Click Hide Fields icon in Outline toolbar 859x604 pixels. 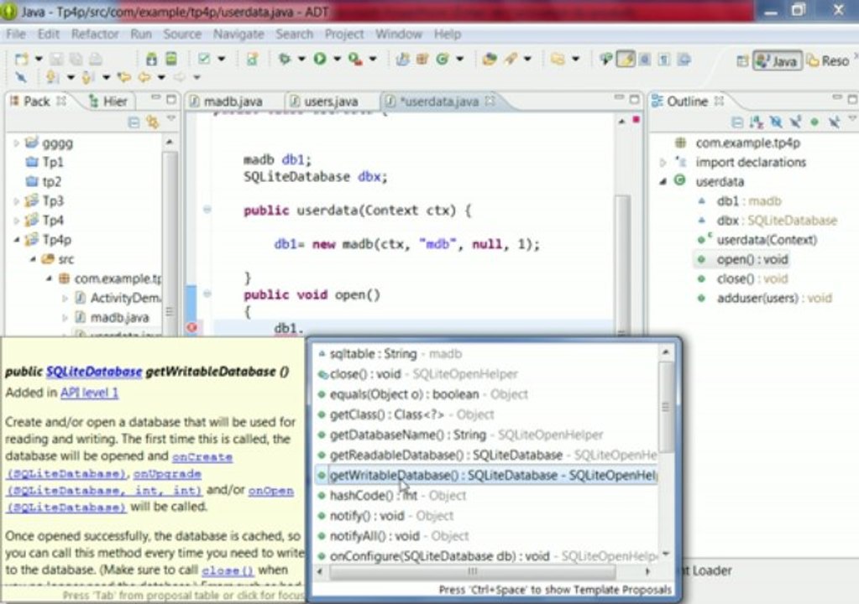[x=776, y=122]
